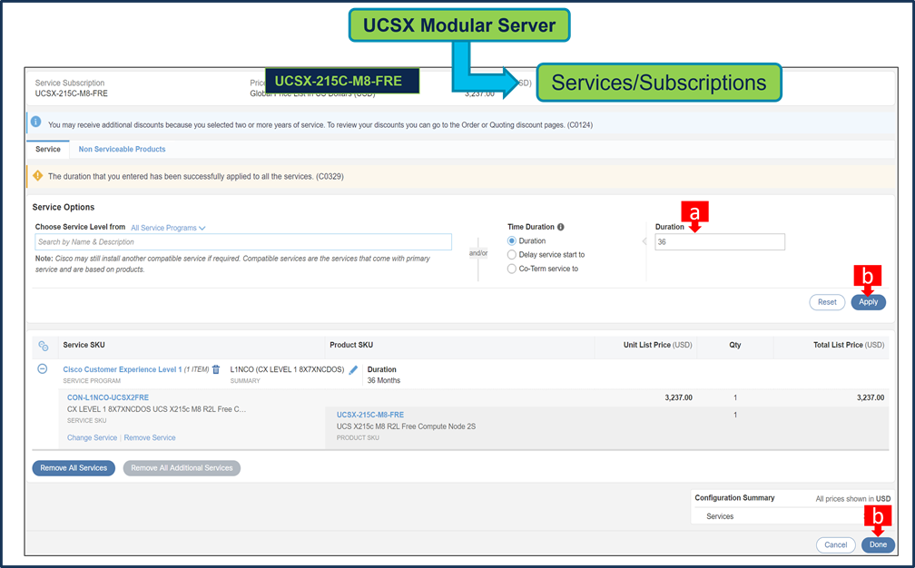Screen dimensions: 915x568
Task: Click the Service SKU column header
Action: (84, 345)
